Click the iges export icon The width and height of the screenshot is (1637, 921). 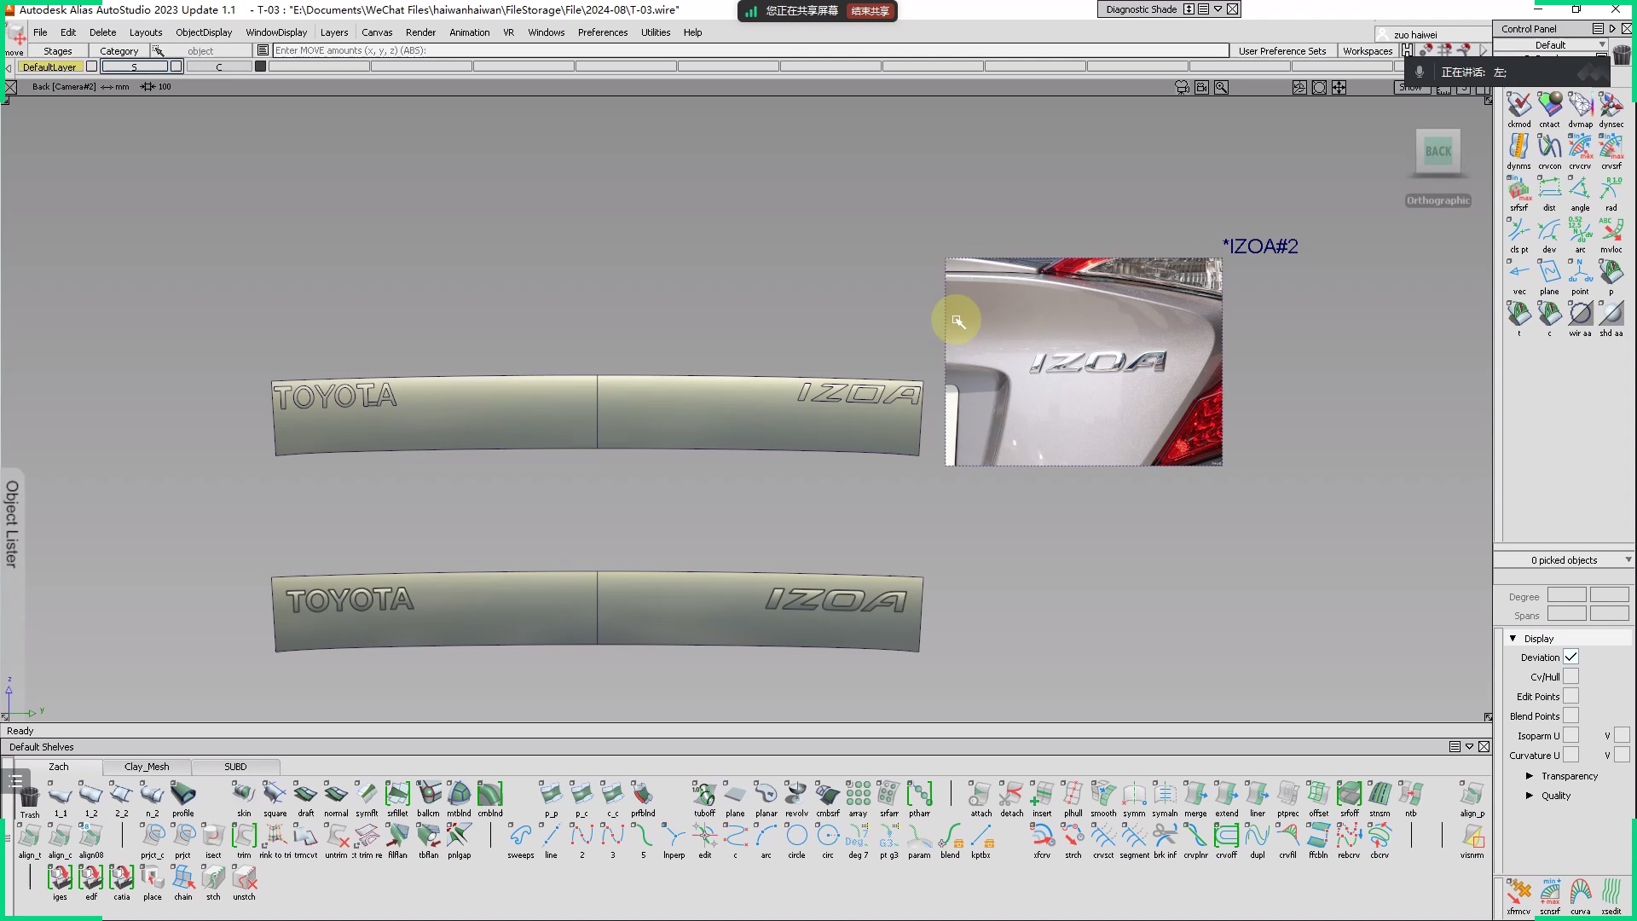(60, 878)
